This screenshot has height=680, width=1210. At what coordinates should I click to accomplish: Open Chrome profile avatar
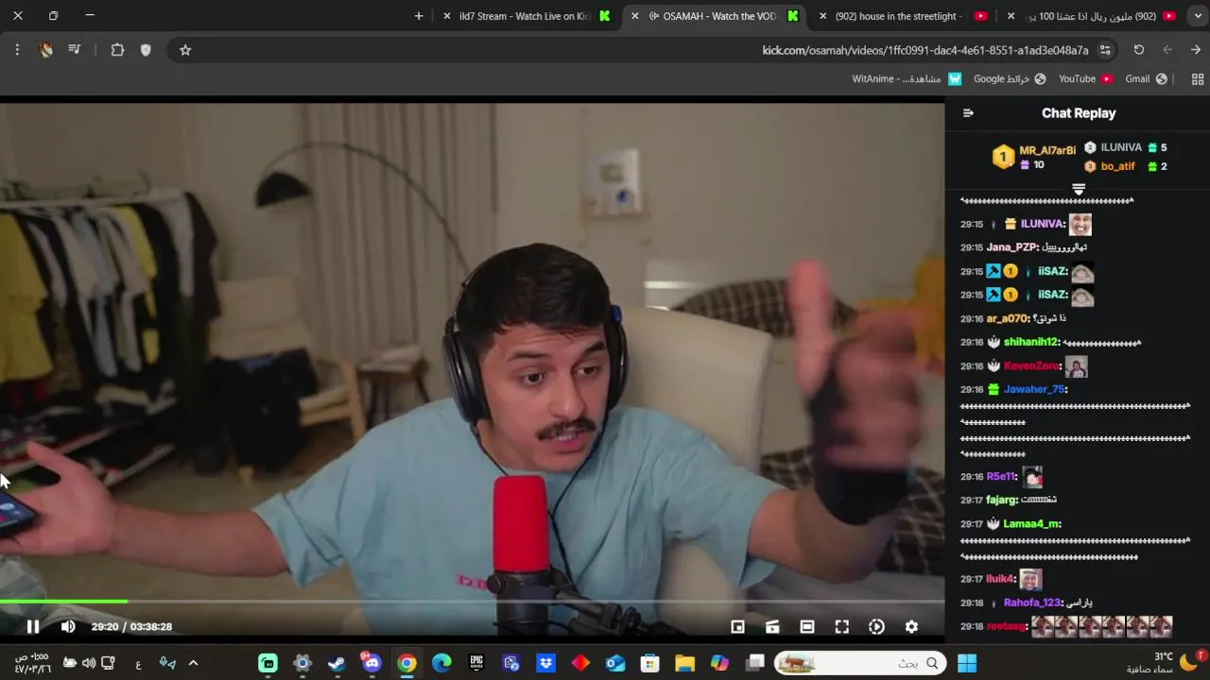(46, 50)
